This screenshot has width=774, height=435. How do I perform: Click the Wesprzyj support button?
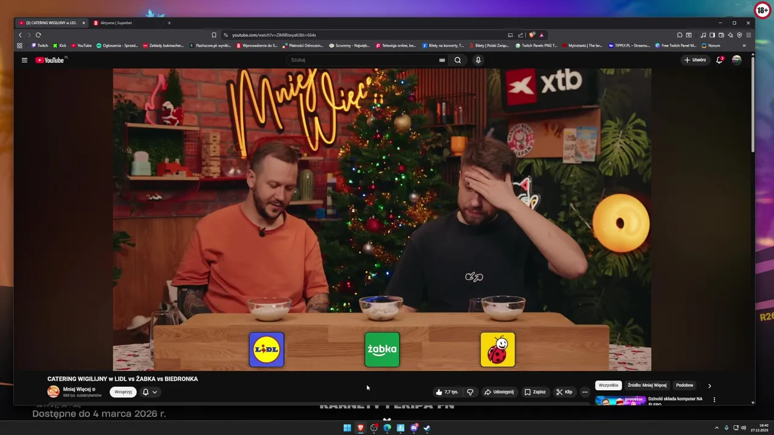(x=123, y=391)
